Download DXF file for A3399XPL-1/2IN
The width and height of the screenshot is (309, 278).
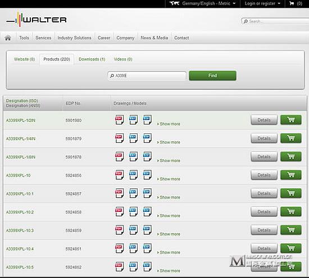click(133, 120)
